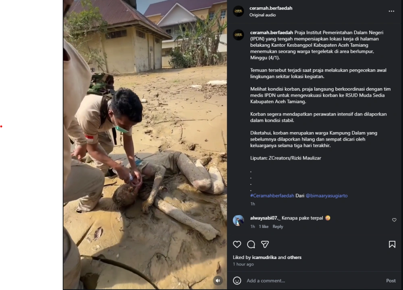Open comments via the speech bubble icon
This screenshot has width=403, height=290.
[251, 244]
